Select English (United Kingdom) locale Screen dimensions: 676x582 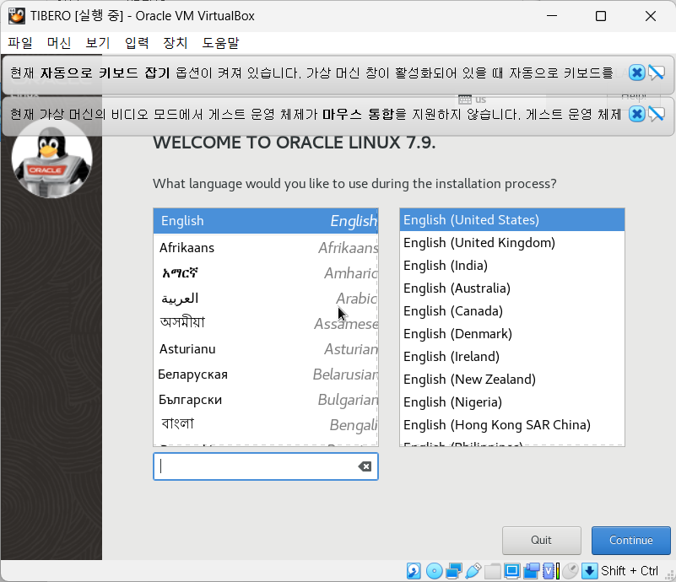point(511,243)
